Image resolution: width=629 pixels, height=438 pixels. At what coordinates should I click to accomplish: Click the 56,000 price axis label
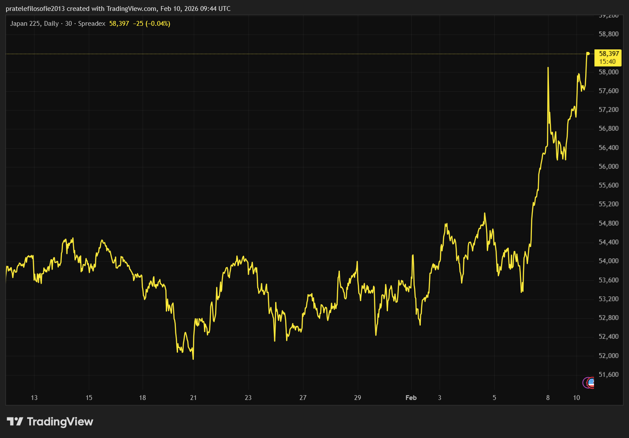pyautogui.click(x=608, y=167)
